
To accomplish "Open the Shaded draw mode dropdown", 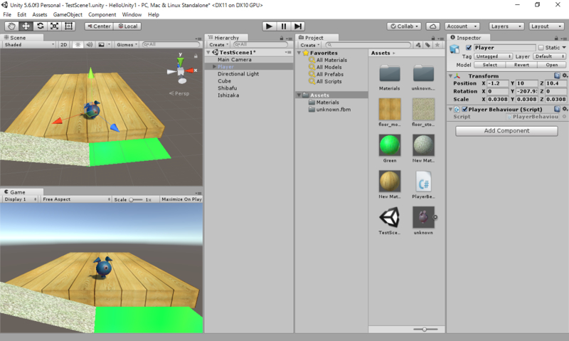I will point(29,45).
